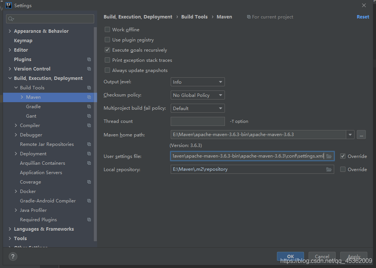Click the project-level icon beside Remote Jar Repositories
Viewport: 376px width, 268px height.
[x=89, y=144]
